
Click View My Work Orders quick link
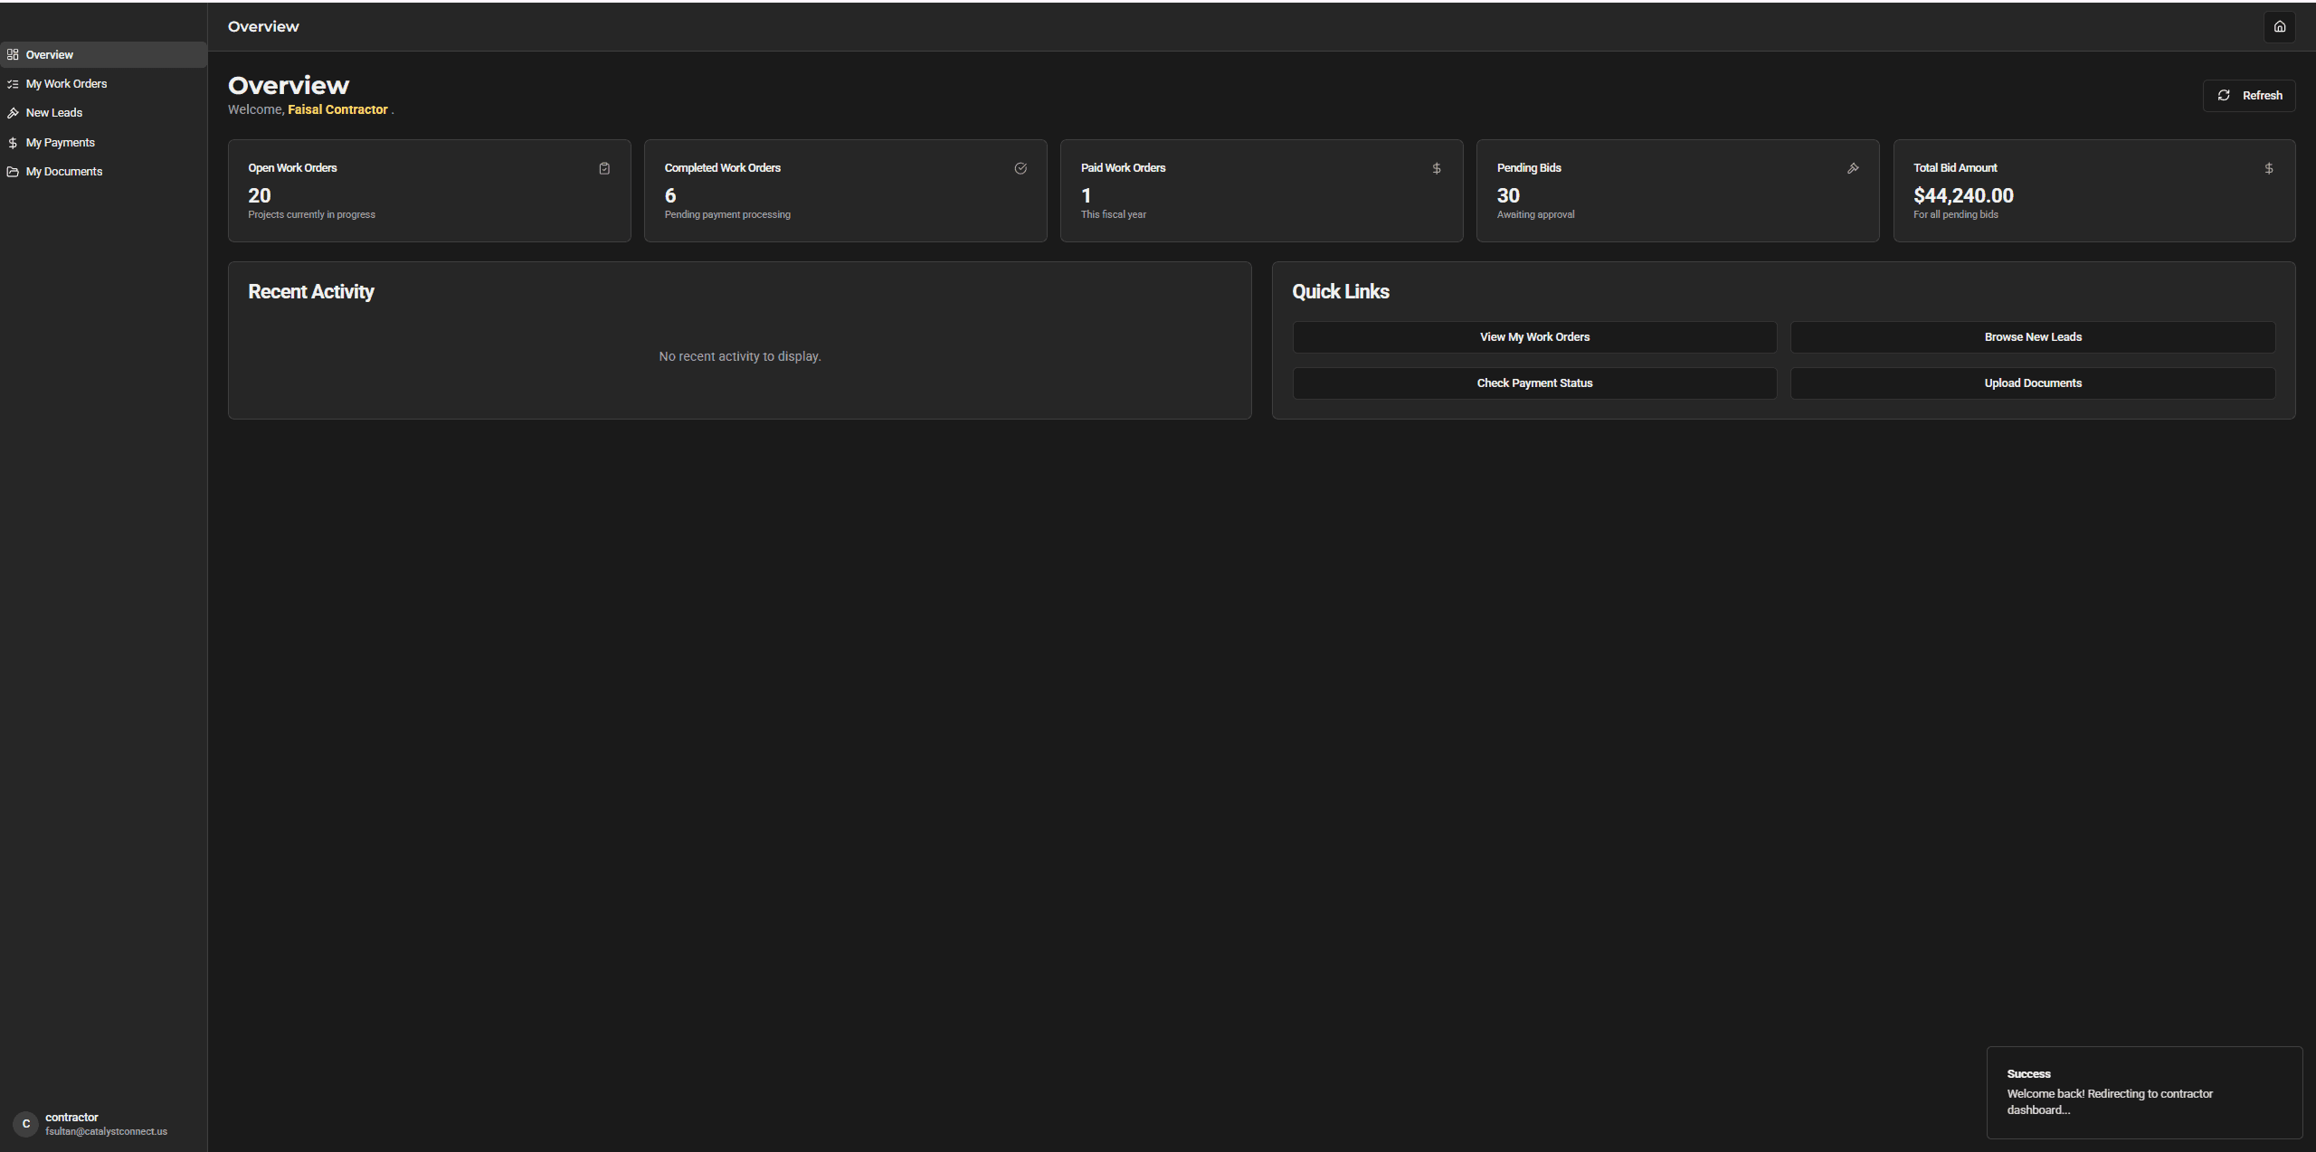pyautogui.click(x=1534, y=337)
